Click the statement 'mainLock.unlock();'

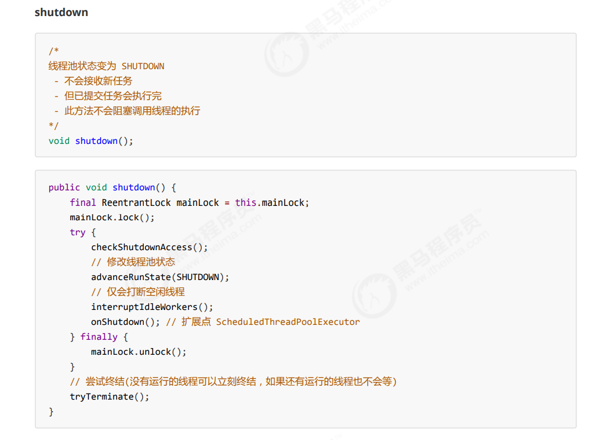click(x=139, y=352)
